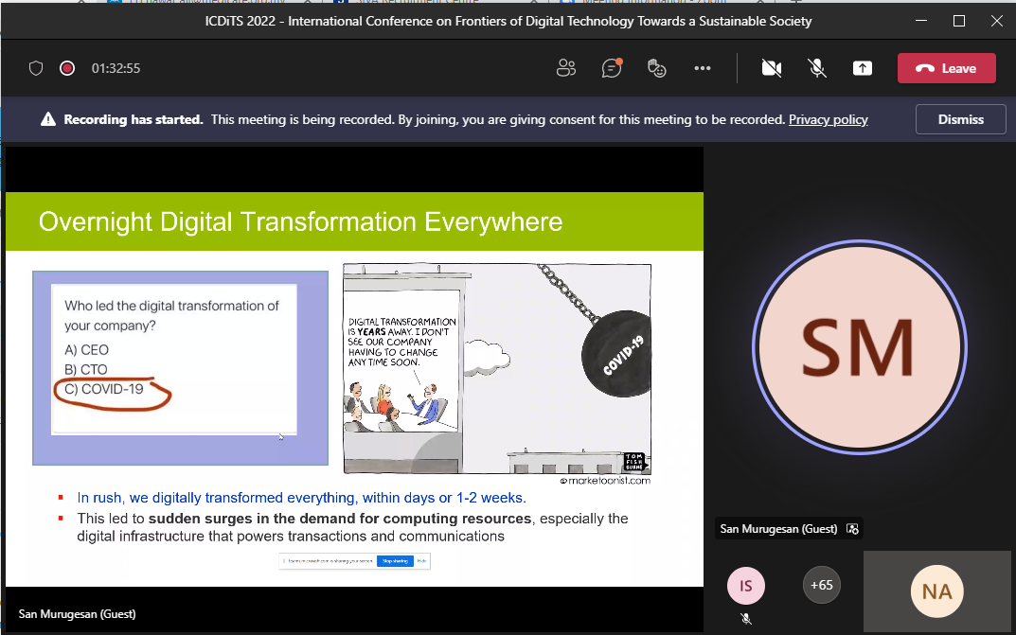Dismiss the recording notification banner
1016x635 pixels.
click(x=960, y=119)
